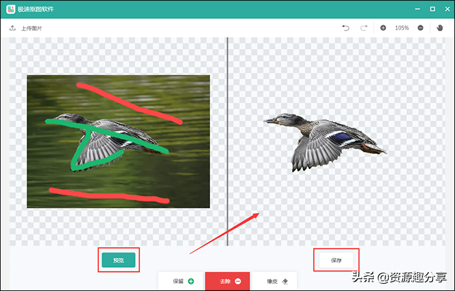Screen dimensions: 455x291
Task: Click the upload image icon
Action: [x=12, y=28]
